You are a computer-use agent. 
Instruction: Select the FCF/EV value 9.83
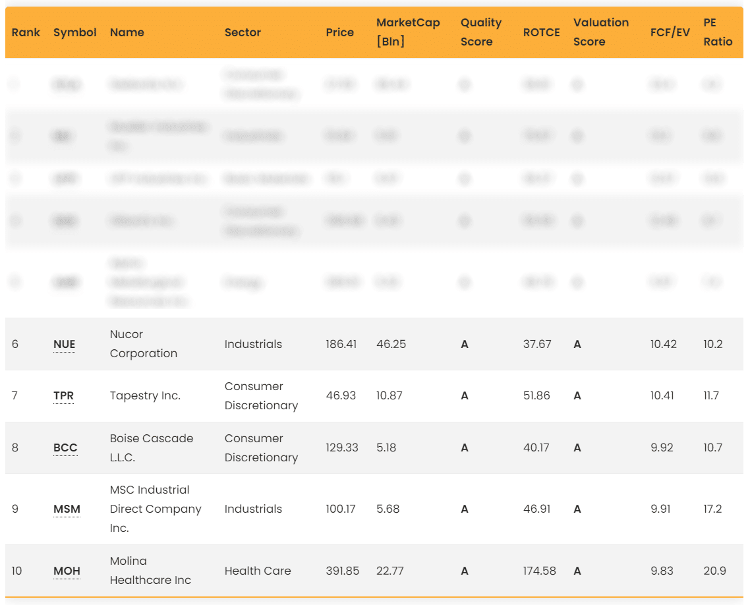pyautogui.click(x=662, y=571)
